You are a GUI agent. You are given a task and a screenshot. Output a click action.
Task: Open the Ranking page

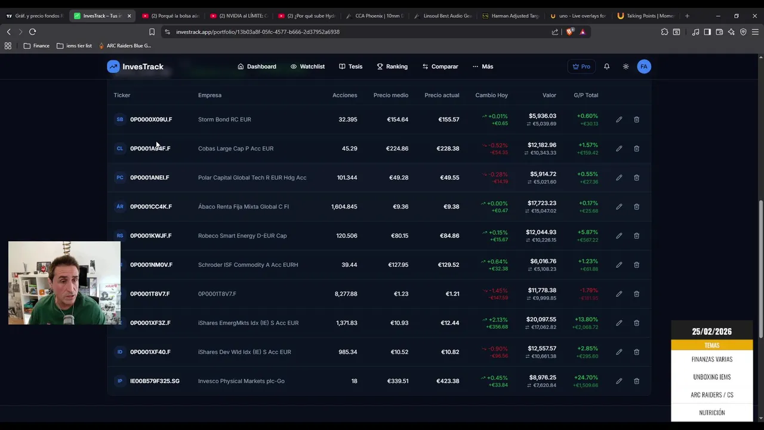pyautogui.click(x=392, y=66)
